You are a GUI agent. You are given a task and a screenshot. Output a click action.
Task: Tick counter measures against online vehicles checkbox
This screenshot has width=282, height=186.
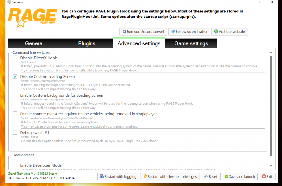coord(15,114)
